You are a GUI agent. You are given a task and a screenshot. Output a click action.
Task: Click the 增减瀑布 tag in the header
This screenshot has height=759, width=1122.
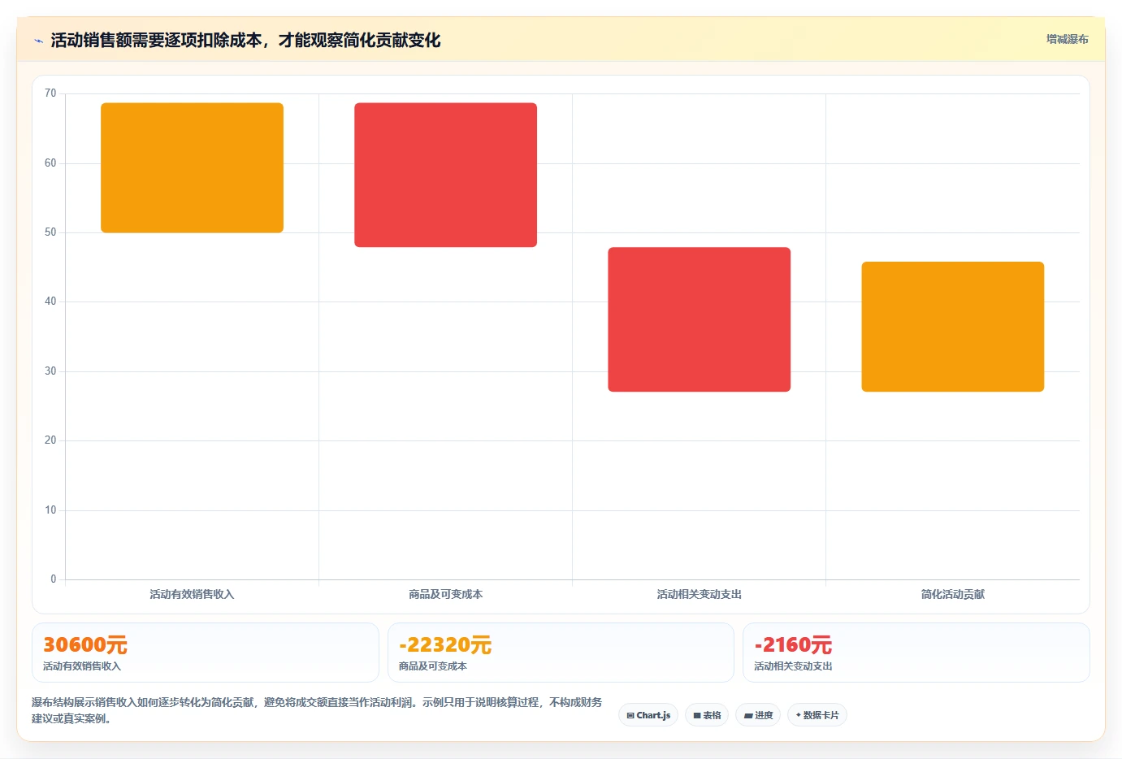(1067, 39)
